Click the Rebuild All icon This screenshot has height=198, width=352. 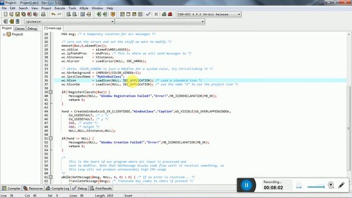(x=140, y=14)
